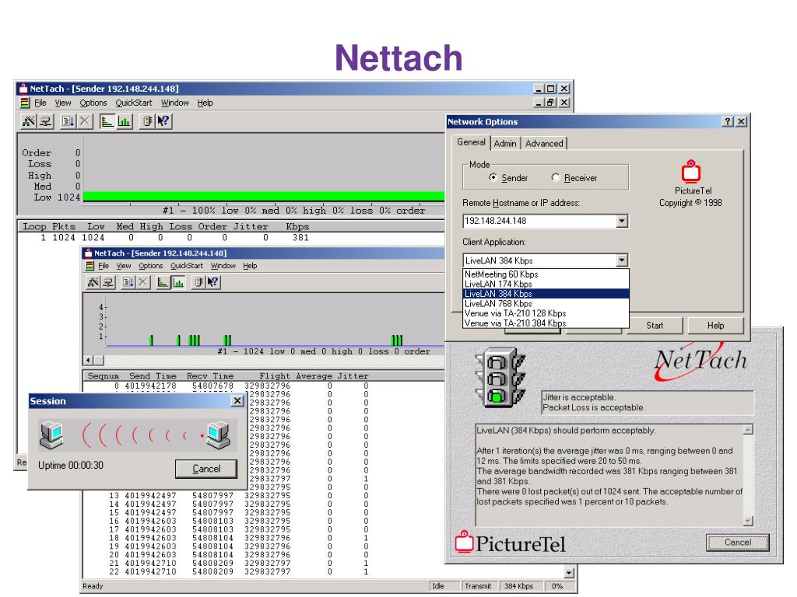Click the document icon left of File in back window
Viewport: 797px width, 597px height.
click(x=25, y=103)
